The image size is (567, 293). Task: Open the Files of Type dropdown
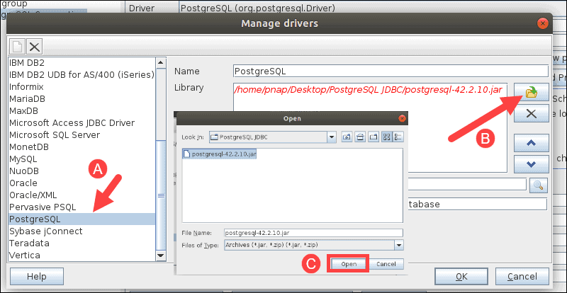[399, 245]
